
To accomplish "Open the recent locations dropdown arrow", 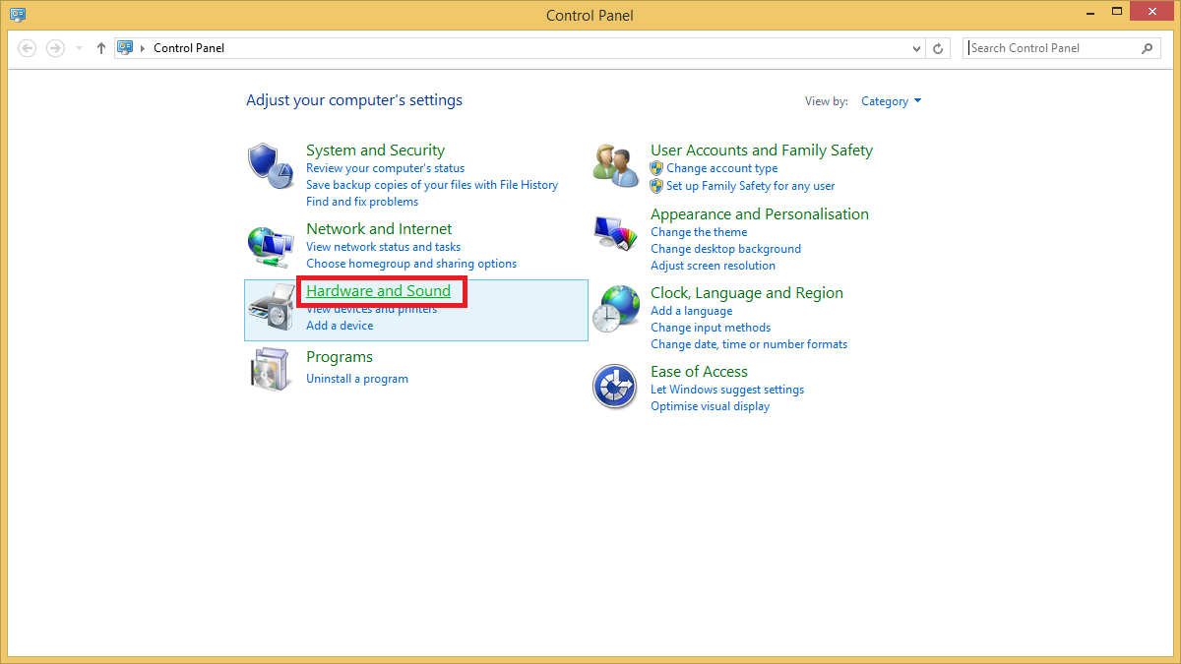I will point(79,48).
